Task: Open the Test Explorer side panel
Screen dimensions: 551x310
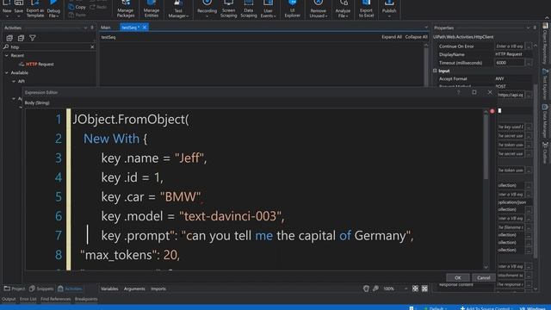Action: 545,84
